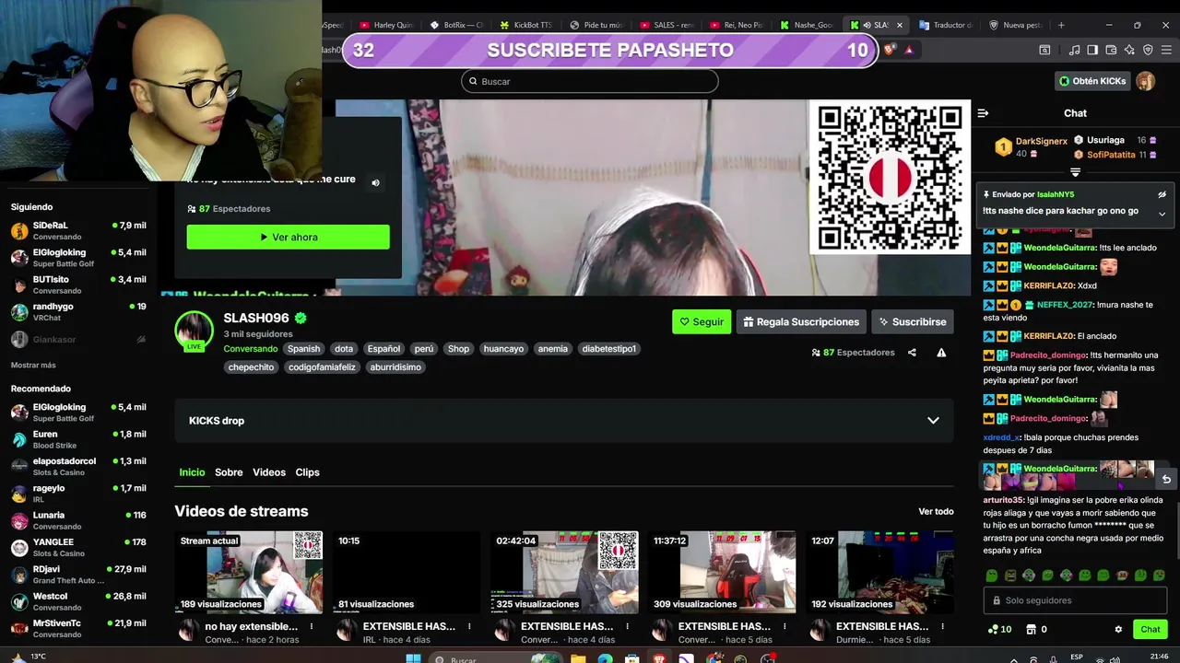Report the channel via the warning icon
This screenshot has height=663, width=1180.
pos(941,353)
